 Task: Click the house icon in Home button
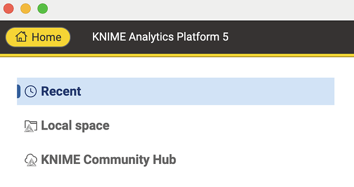click(21, 36)
